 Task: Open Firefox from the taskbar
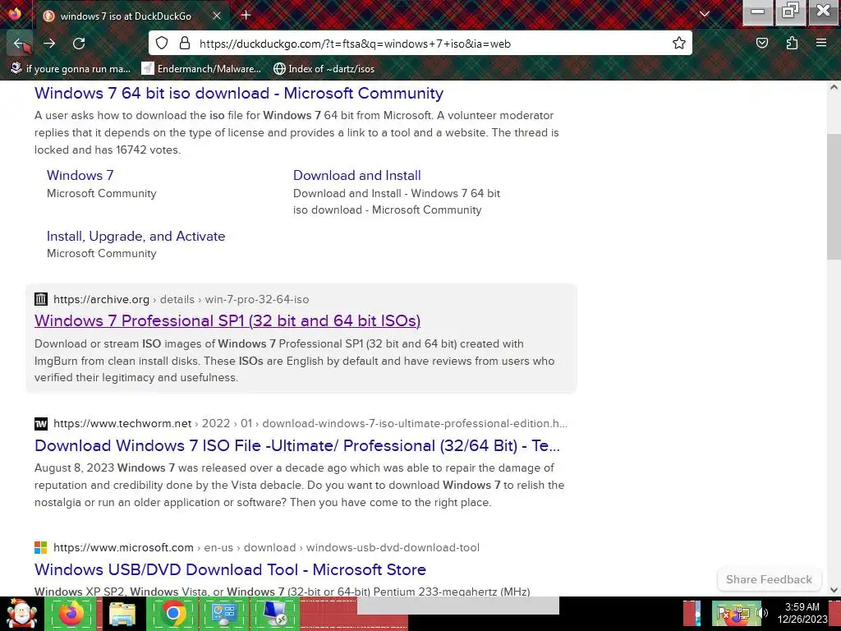click(71, 613)
